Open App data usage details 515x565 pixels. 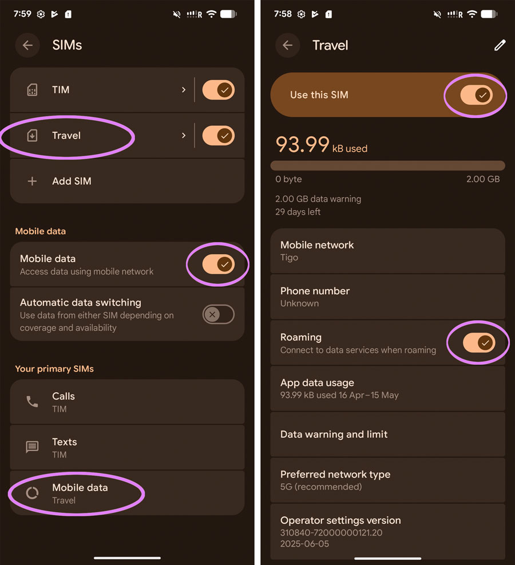tap(387, 389)
